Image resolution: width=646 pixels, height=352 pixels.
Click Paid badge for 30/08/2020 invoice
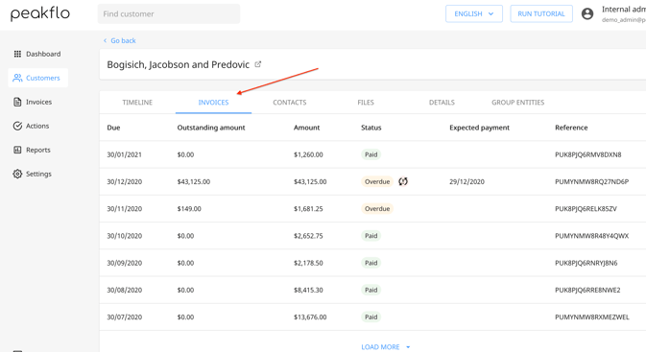pyautogui.click(x=371, y=290)
